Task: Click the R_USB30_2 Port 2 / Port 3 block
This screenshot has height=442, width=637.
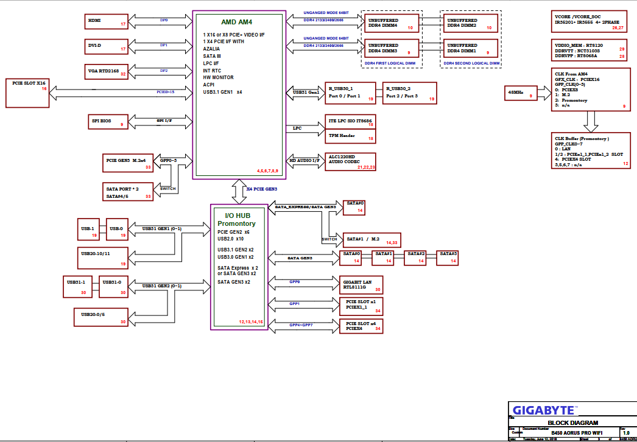Action: pyautogui.click(x=409, y=93)
